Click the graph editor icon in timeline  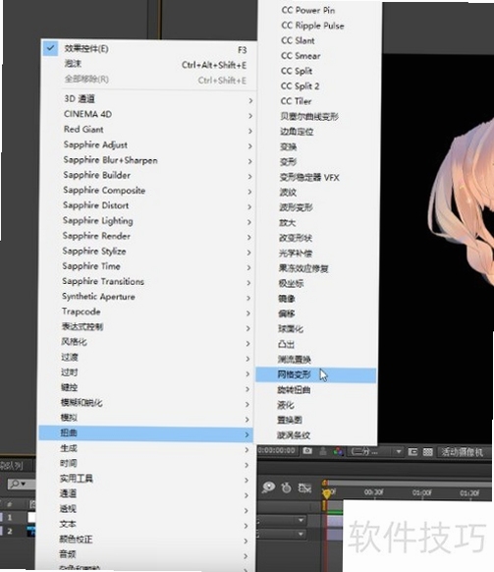coord(304,487)
